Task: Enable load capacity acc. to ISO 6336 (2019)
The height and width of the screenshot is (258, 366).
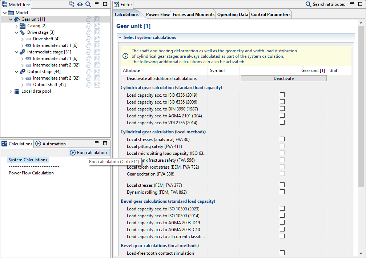Action: (x=282, y=95)
